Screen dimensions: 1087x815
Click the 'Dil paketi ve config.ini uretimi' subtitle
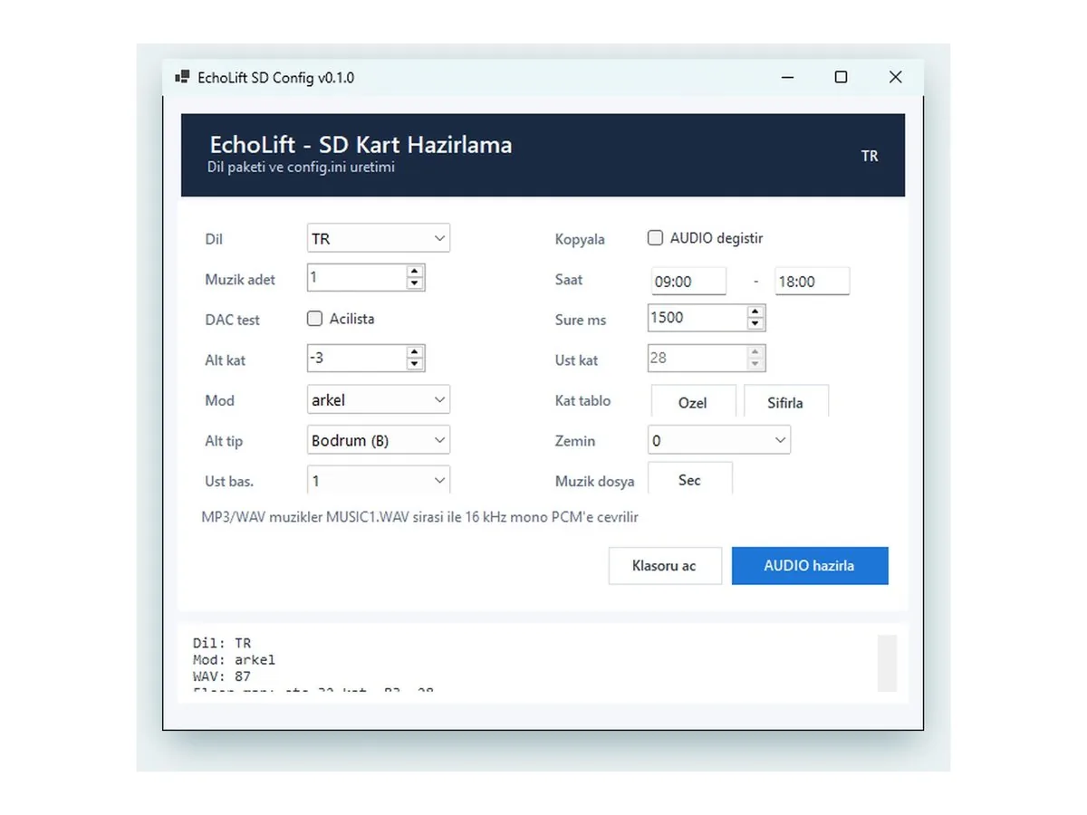click(302, 168)
